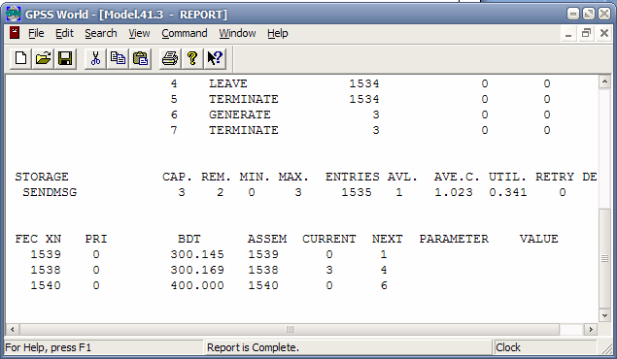This screenshot has height=359, width=617.
Task: Click the LEAVE block row text
Action: pyautogui.click(x=227, y=83)
